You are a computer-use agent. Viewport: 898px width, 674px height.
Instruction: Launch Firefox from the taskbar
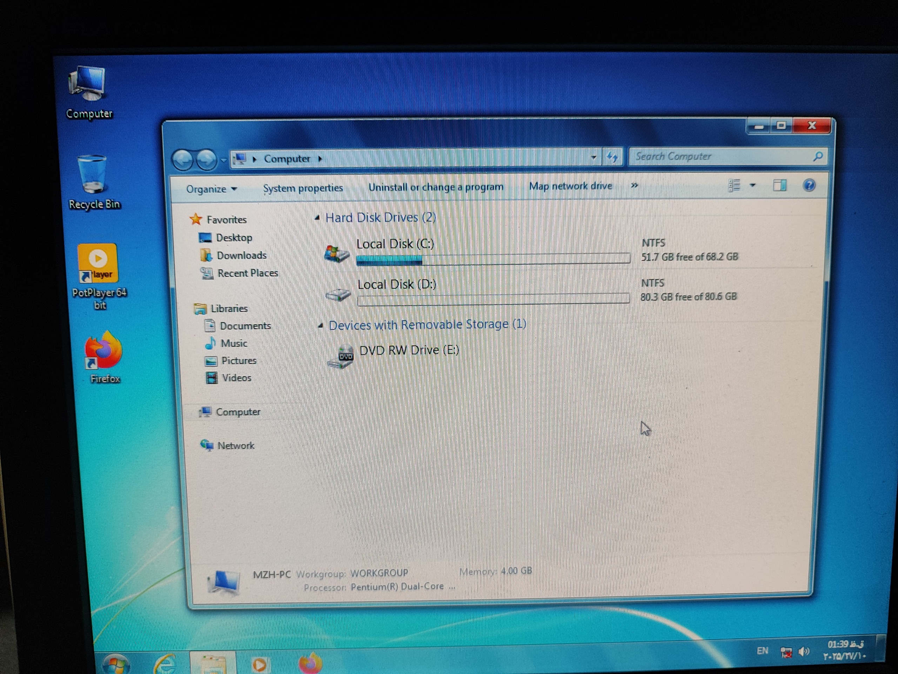tap(310, 663)
